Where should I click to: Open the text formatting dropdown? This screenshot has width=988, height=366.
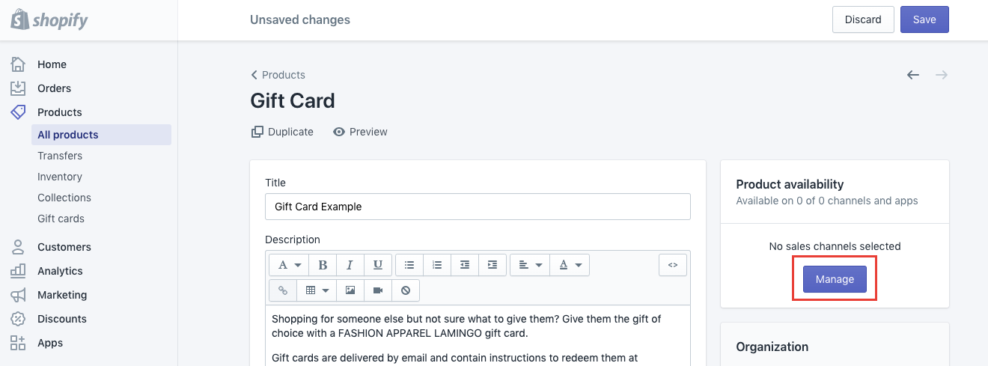point(289,265)
